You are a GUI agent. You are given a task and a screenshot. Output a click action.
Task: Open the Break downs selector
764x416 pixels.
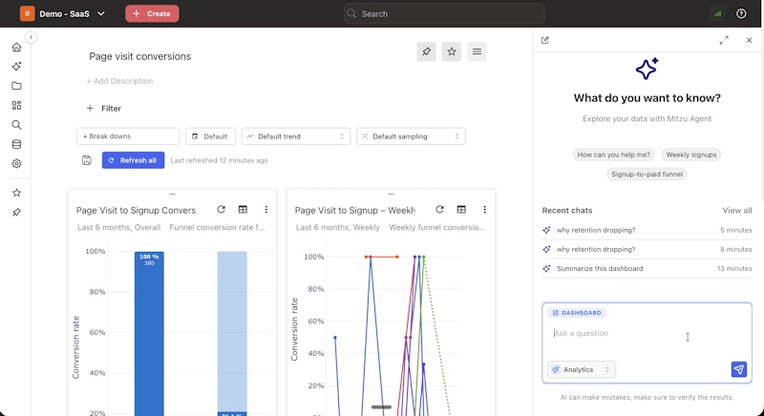128,136
